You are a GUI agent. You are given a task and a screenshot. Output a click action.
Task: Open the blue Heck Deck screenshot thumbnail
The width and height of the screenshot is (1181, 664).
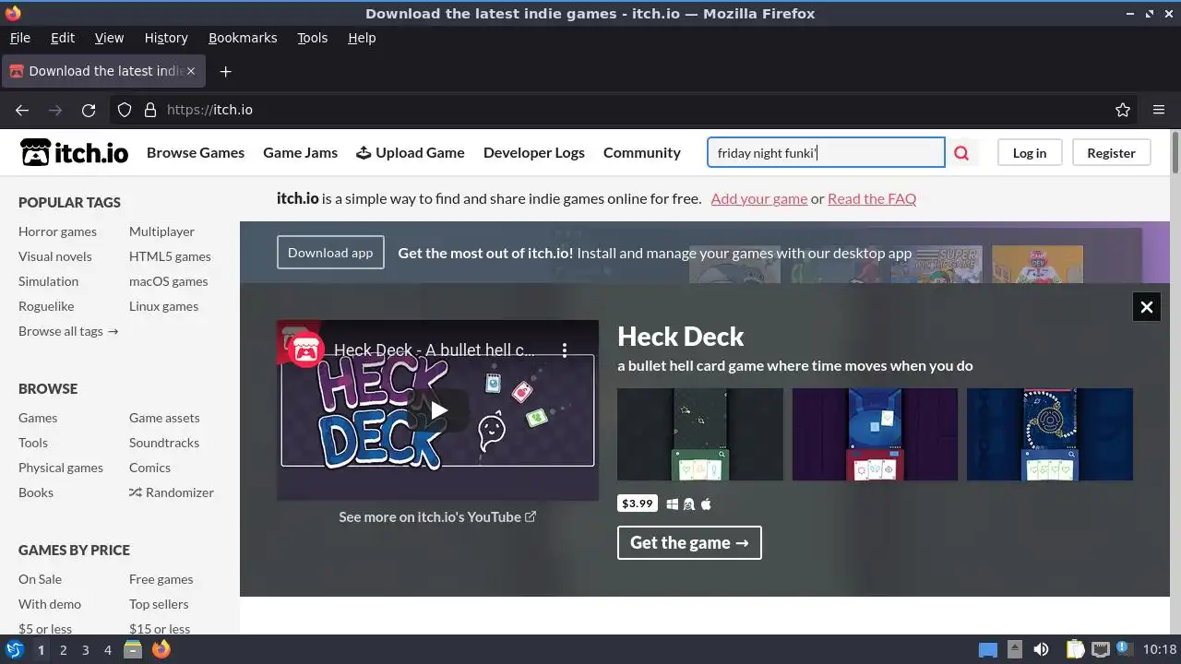tap(1050, 434)
